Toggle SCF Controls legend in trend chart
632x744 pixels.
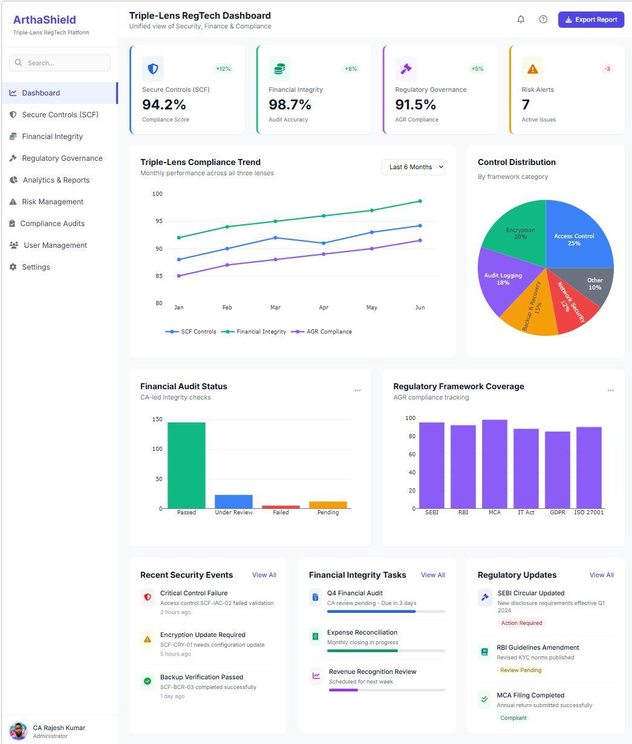(x=191, y=332)
